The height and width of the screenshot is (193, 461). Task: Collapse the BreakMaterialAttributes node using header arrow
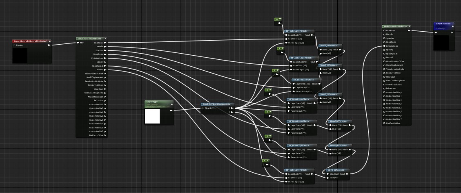pos(106,39)
